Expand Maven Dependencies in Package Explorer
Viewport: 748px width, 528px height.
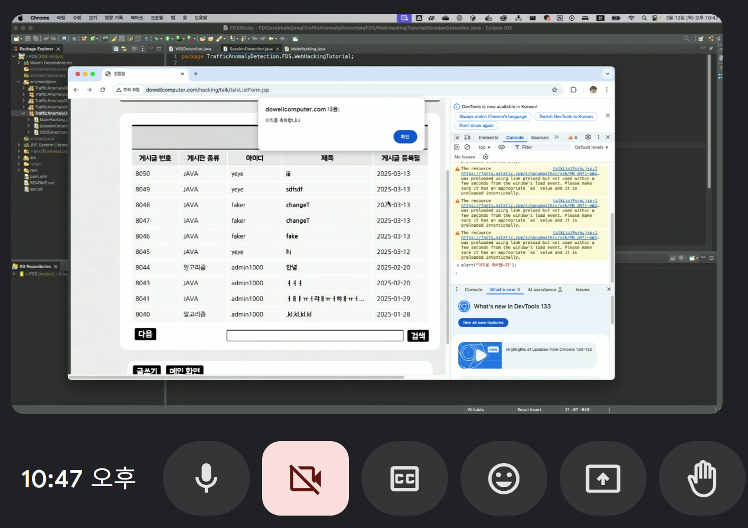coord(19,63)
